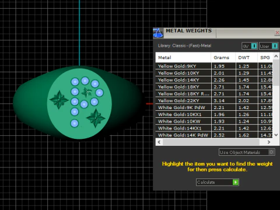Image resolution: width=280 pixels, height=210 pixels.
Task: Select Yellow Gold:10KY row
Action: coord(214,73)
